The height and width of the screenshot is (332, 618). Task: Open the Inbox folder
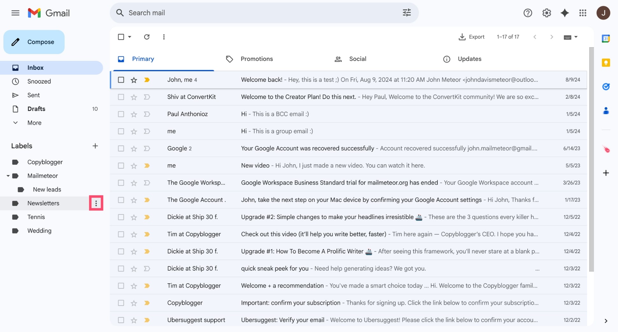[52, 68]
